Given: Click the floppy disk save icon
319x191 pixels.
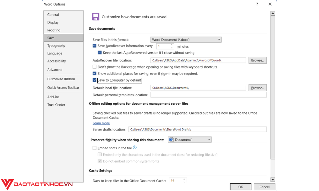Looking at the screenshot, I should (x=96, y=17).
